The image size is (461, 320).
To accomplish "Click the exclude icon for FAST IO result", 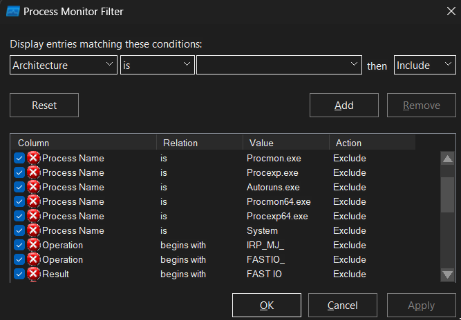I will click(33, 274).
